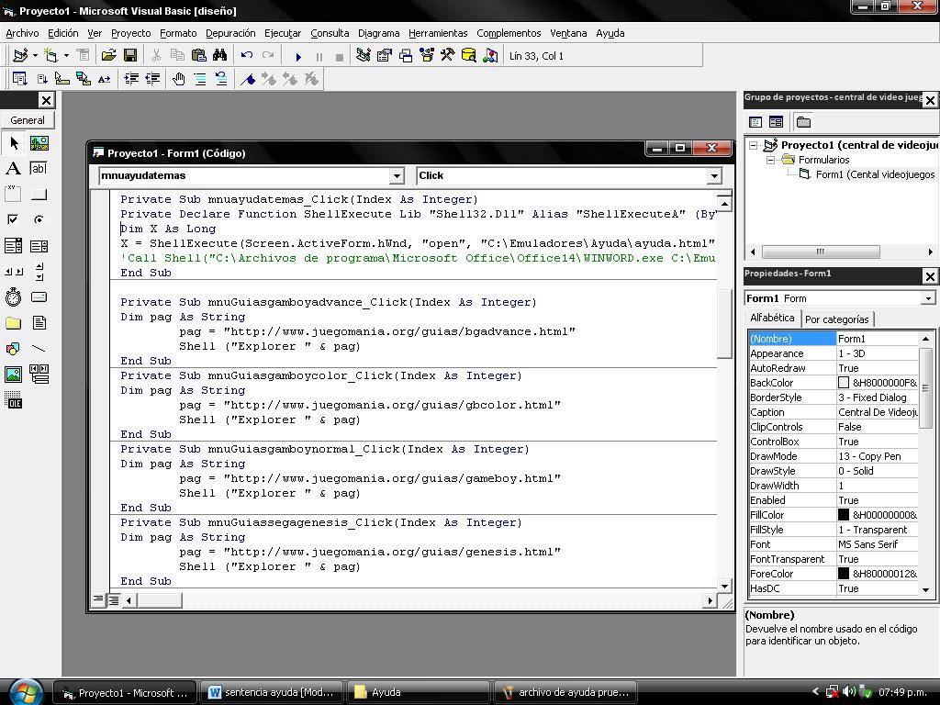
Task: Select the CheckBox control in the toolbox
Action: pyautogui.click(x=13, y=220)
